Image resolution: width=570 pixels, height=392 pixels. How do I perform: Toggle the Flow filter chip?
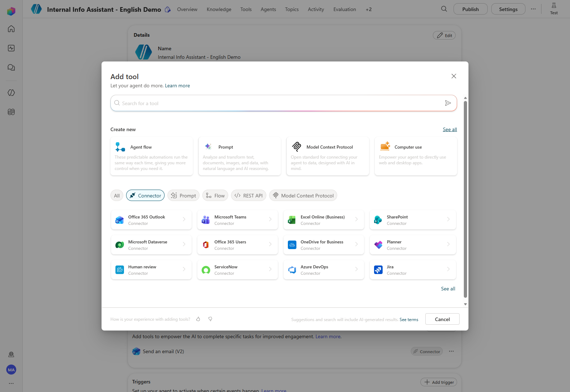[215, 195]
